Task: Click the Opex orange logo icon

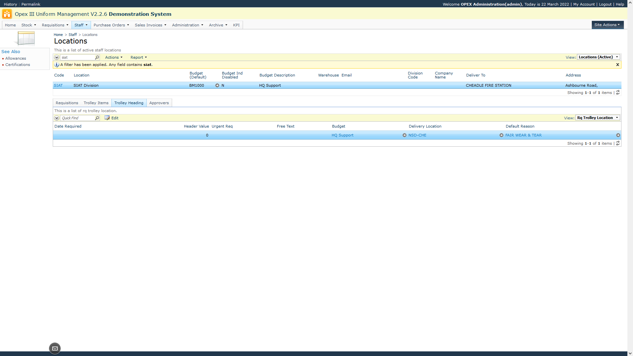Action: coord(7,14)
